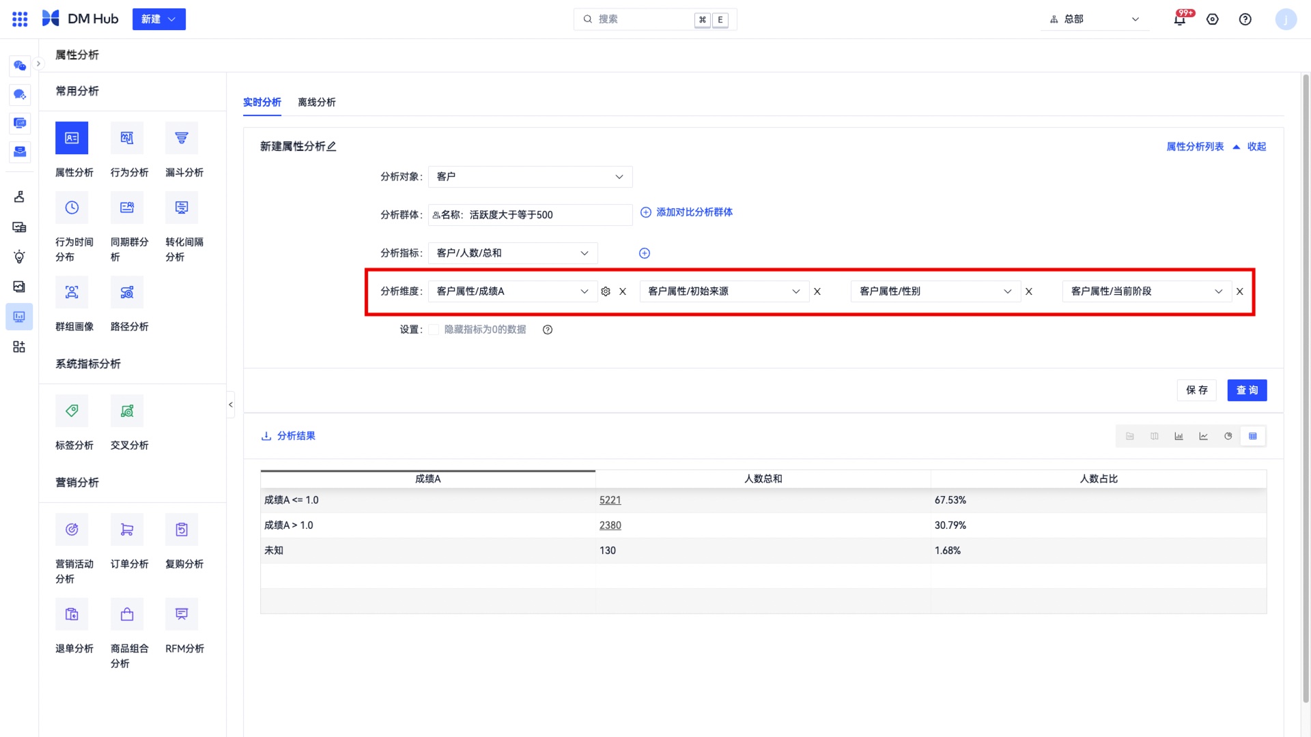
Task: Show help for 隐藏指标为0的数据 setting
Action: (x=548, y=330)
